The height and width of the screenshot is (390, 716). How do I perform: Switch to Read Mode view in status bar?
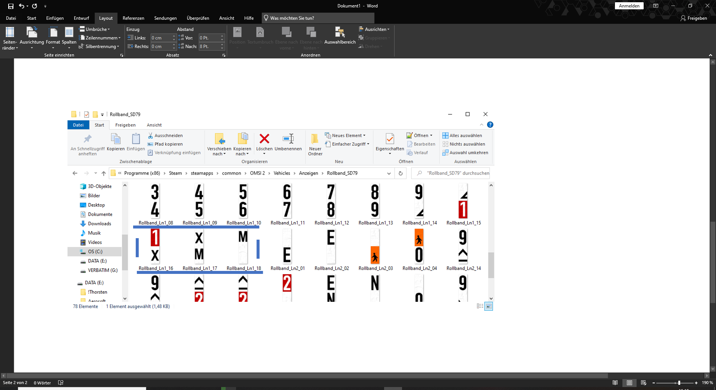(615, 383)
